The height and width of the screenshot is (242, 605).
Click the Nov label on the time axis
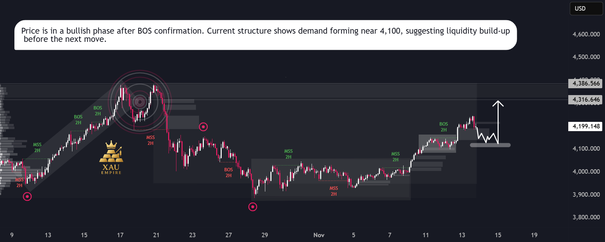click(319, 235)
